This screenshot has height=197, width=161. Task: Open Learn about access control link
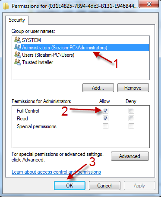coord(56,172)
